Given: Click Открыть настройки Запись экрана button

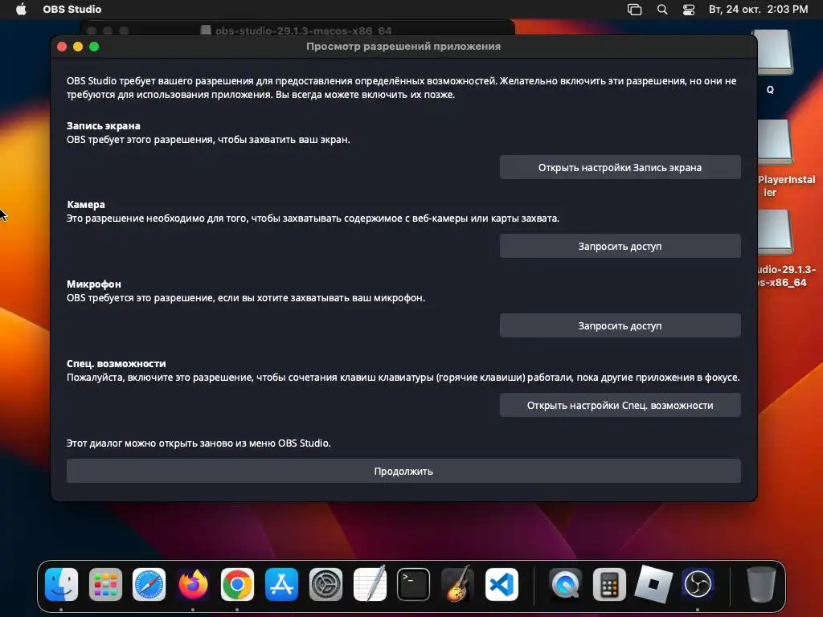Looking at the screenshot, I should [x=620, y=167].
